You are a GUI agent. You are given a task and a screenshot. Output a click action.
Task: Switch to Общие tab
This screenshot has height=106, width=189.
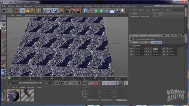click(x=135, y=42)
